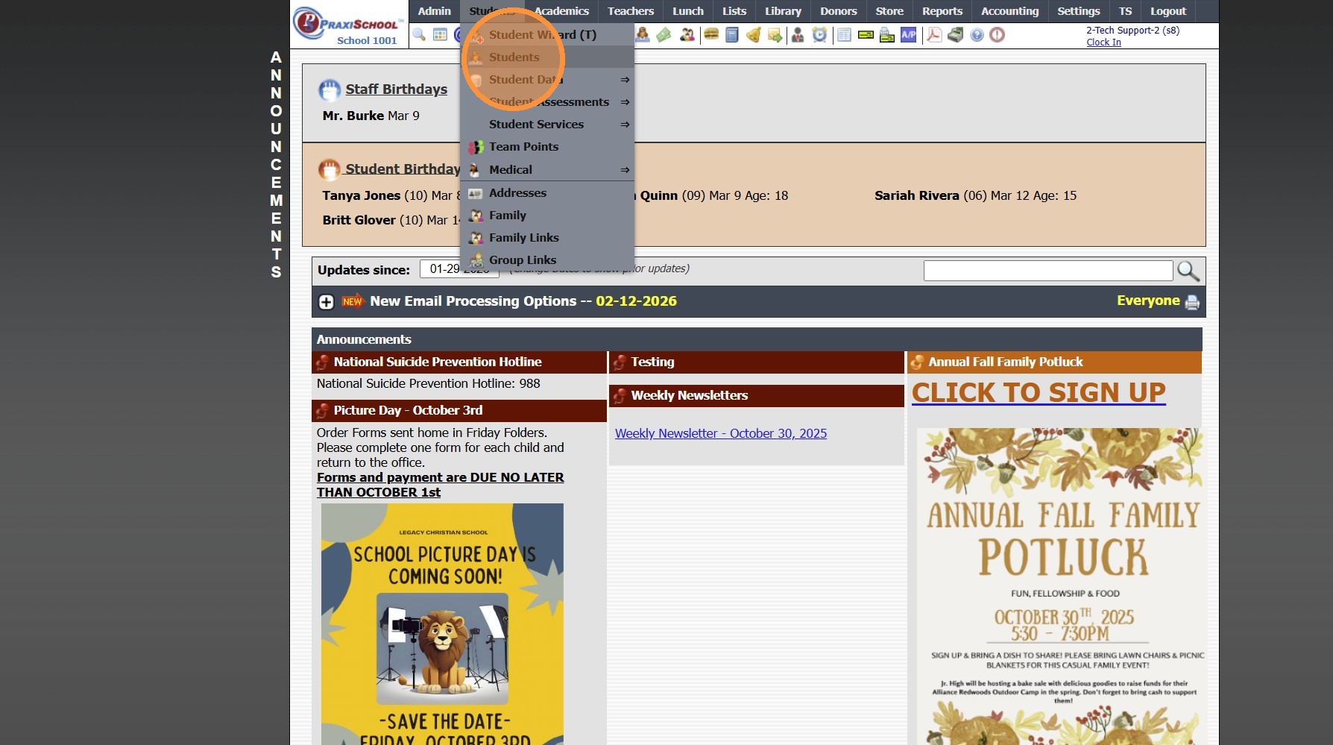This screenshot has height=745, width=1333.
Task: Click the table spreadsheet toolbar icon
Action: pos(844,35)
